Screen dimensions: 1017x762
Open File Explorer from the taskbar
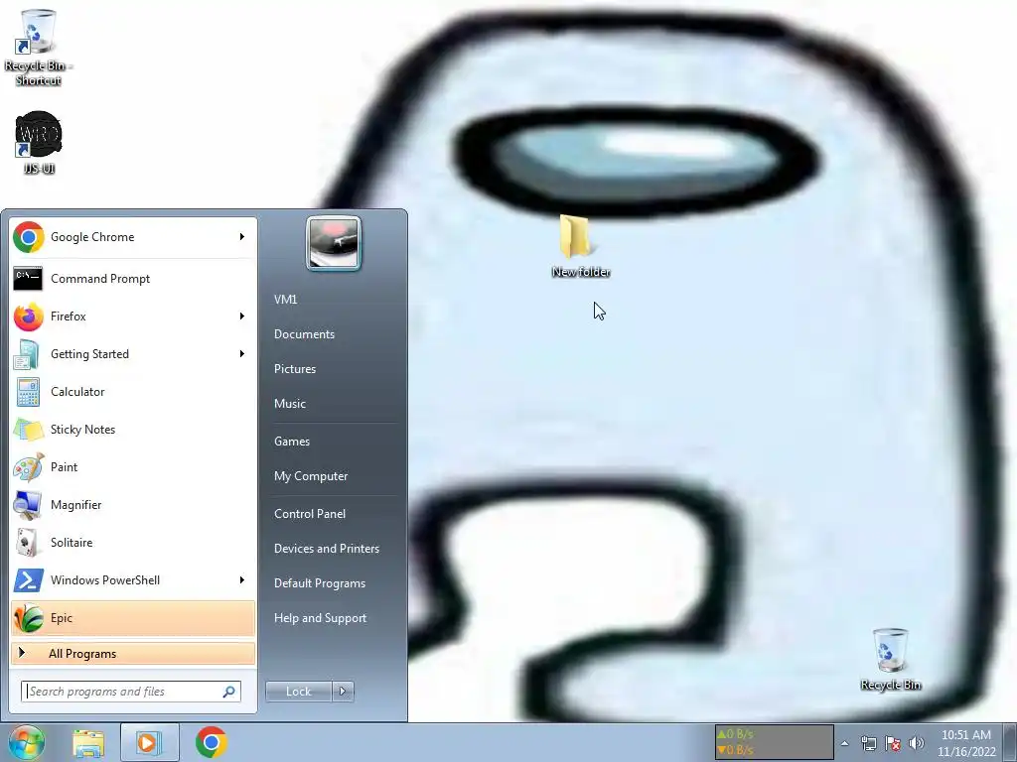(x=88, y=742)
